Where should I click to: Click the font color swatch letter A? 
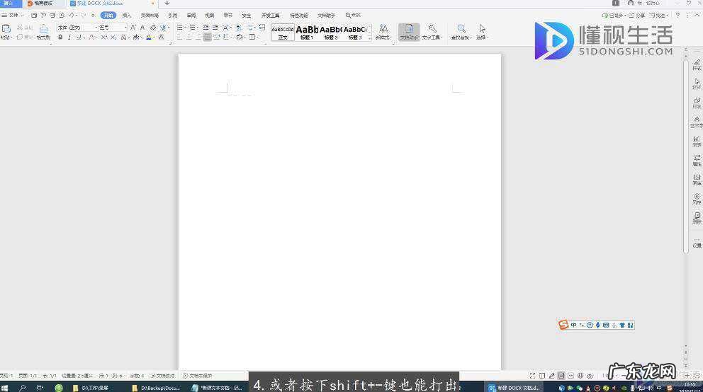149,37
